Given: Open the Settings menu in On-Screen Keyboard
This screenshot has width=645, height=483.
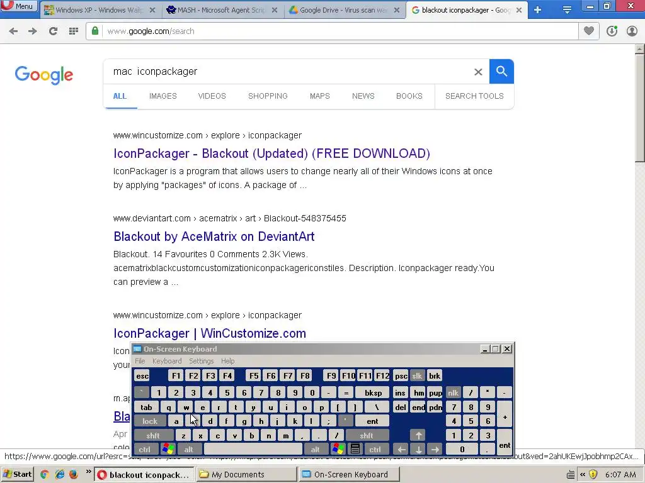Looking at the screenshot, I should [x=201, y=361].
